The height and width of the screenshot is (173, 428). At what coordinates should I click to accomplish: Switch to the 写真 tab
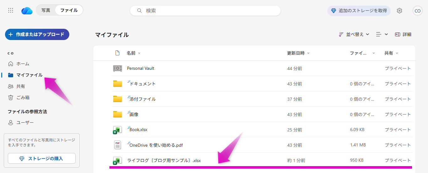(x=46, y=10)
